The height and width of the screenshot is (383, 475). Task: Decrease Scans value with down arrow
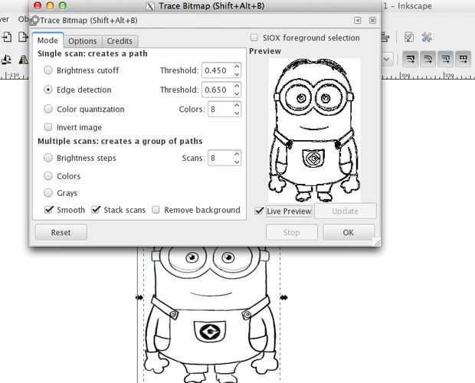pyautogui.click(x=237, y=162)
